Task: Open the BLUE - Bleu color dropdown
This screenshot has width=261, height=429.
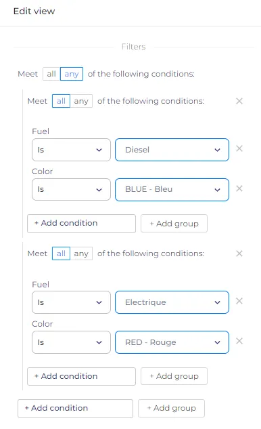Action: [x=172, y=190]
